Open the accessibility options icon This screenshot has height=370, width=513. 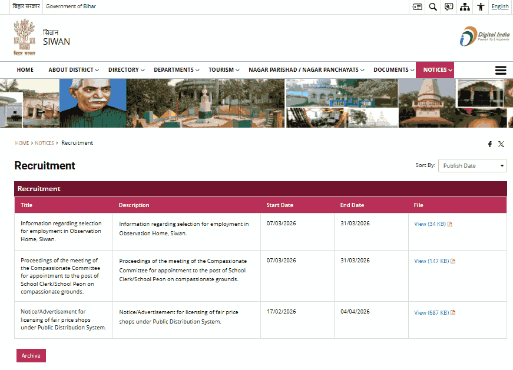click(481, 6)
